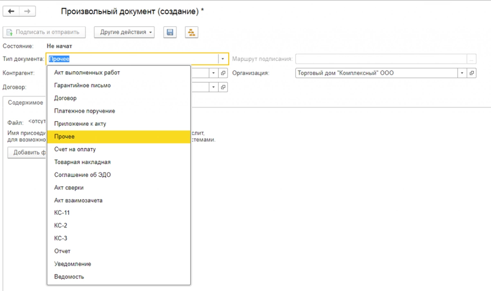Image resolution: width=491 pixels, height=291 pixels.
Task: Expand the Контрагент dropdown arrow
Action: [214, 73]
